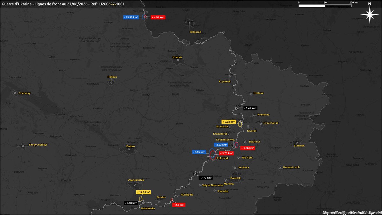
Task: Select the black '- 2.68 km²' label
Action: click(x=131, y=203)
